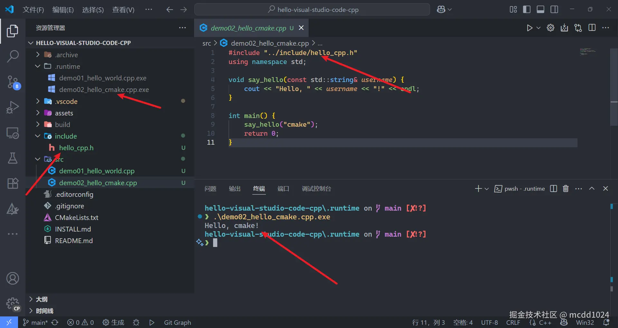Viewport: 618px width, 328px height.
Task: Open the new terminal launch profile dropdown
Action: (487, 189)
